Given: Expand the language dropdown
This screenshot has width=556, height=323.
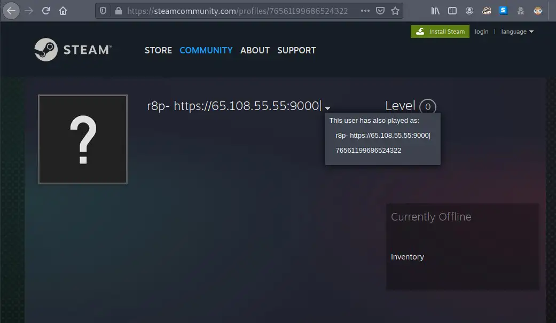Looking at the screenshot, I should tap(517, 31).
